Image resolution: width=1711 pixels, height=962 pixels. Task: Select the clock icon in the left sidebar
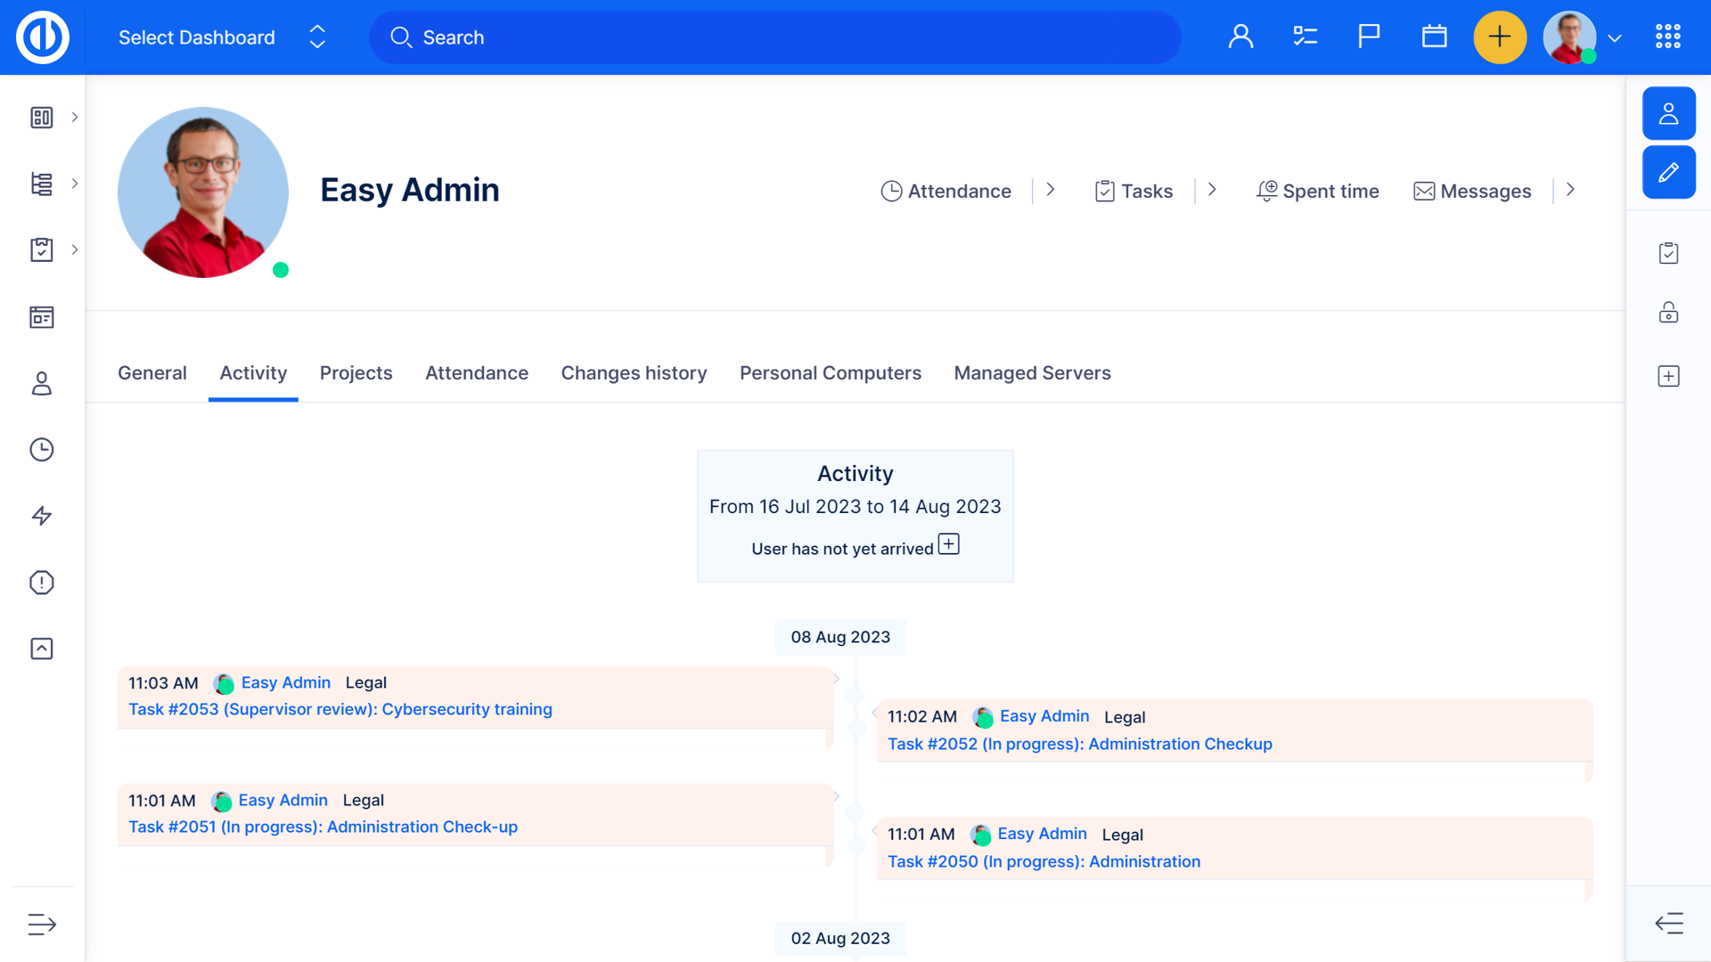click(x=41, y=450)
